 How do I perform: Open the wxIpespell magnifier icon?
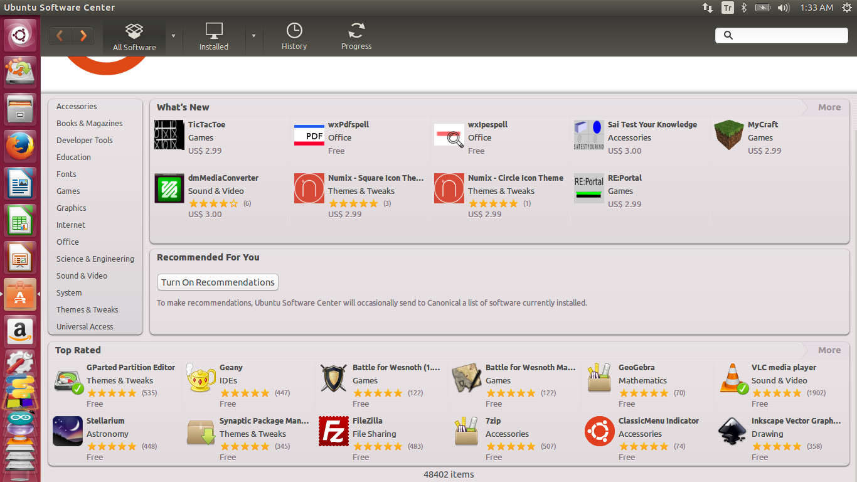point(449,135)
